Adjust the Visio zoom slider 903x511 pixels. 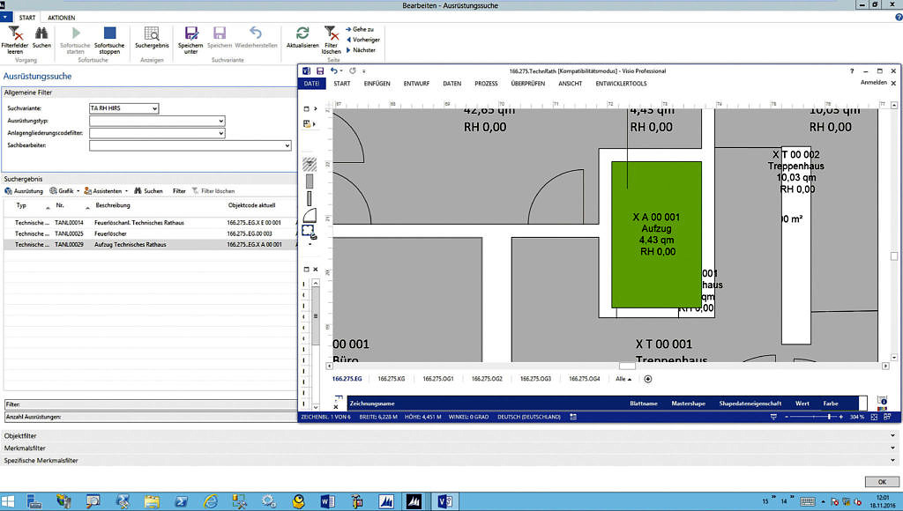click(829, 417)
